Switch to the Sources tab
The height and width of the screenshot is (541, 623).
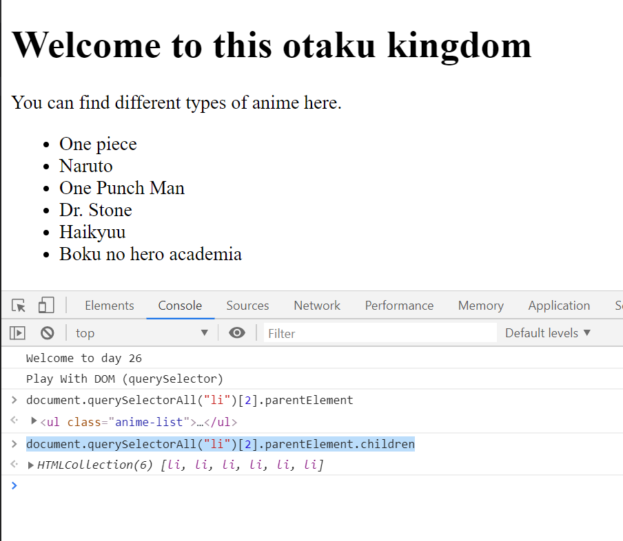247,305
